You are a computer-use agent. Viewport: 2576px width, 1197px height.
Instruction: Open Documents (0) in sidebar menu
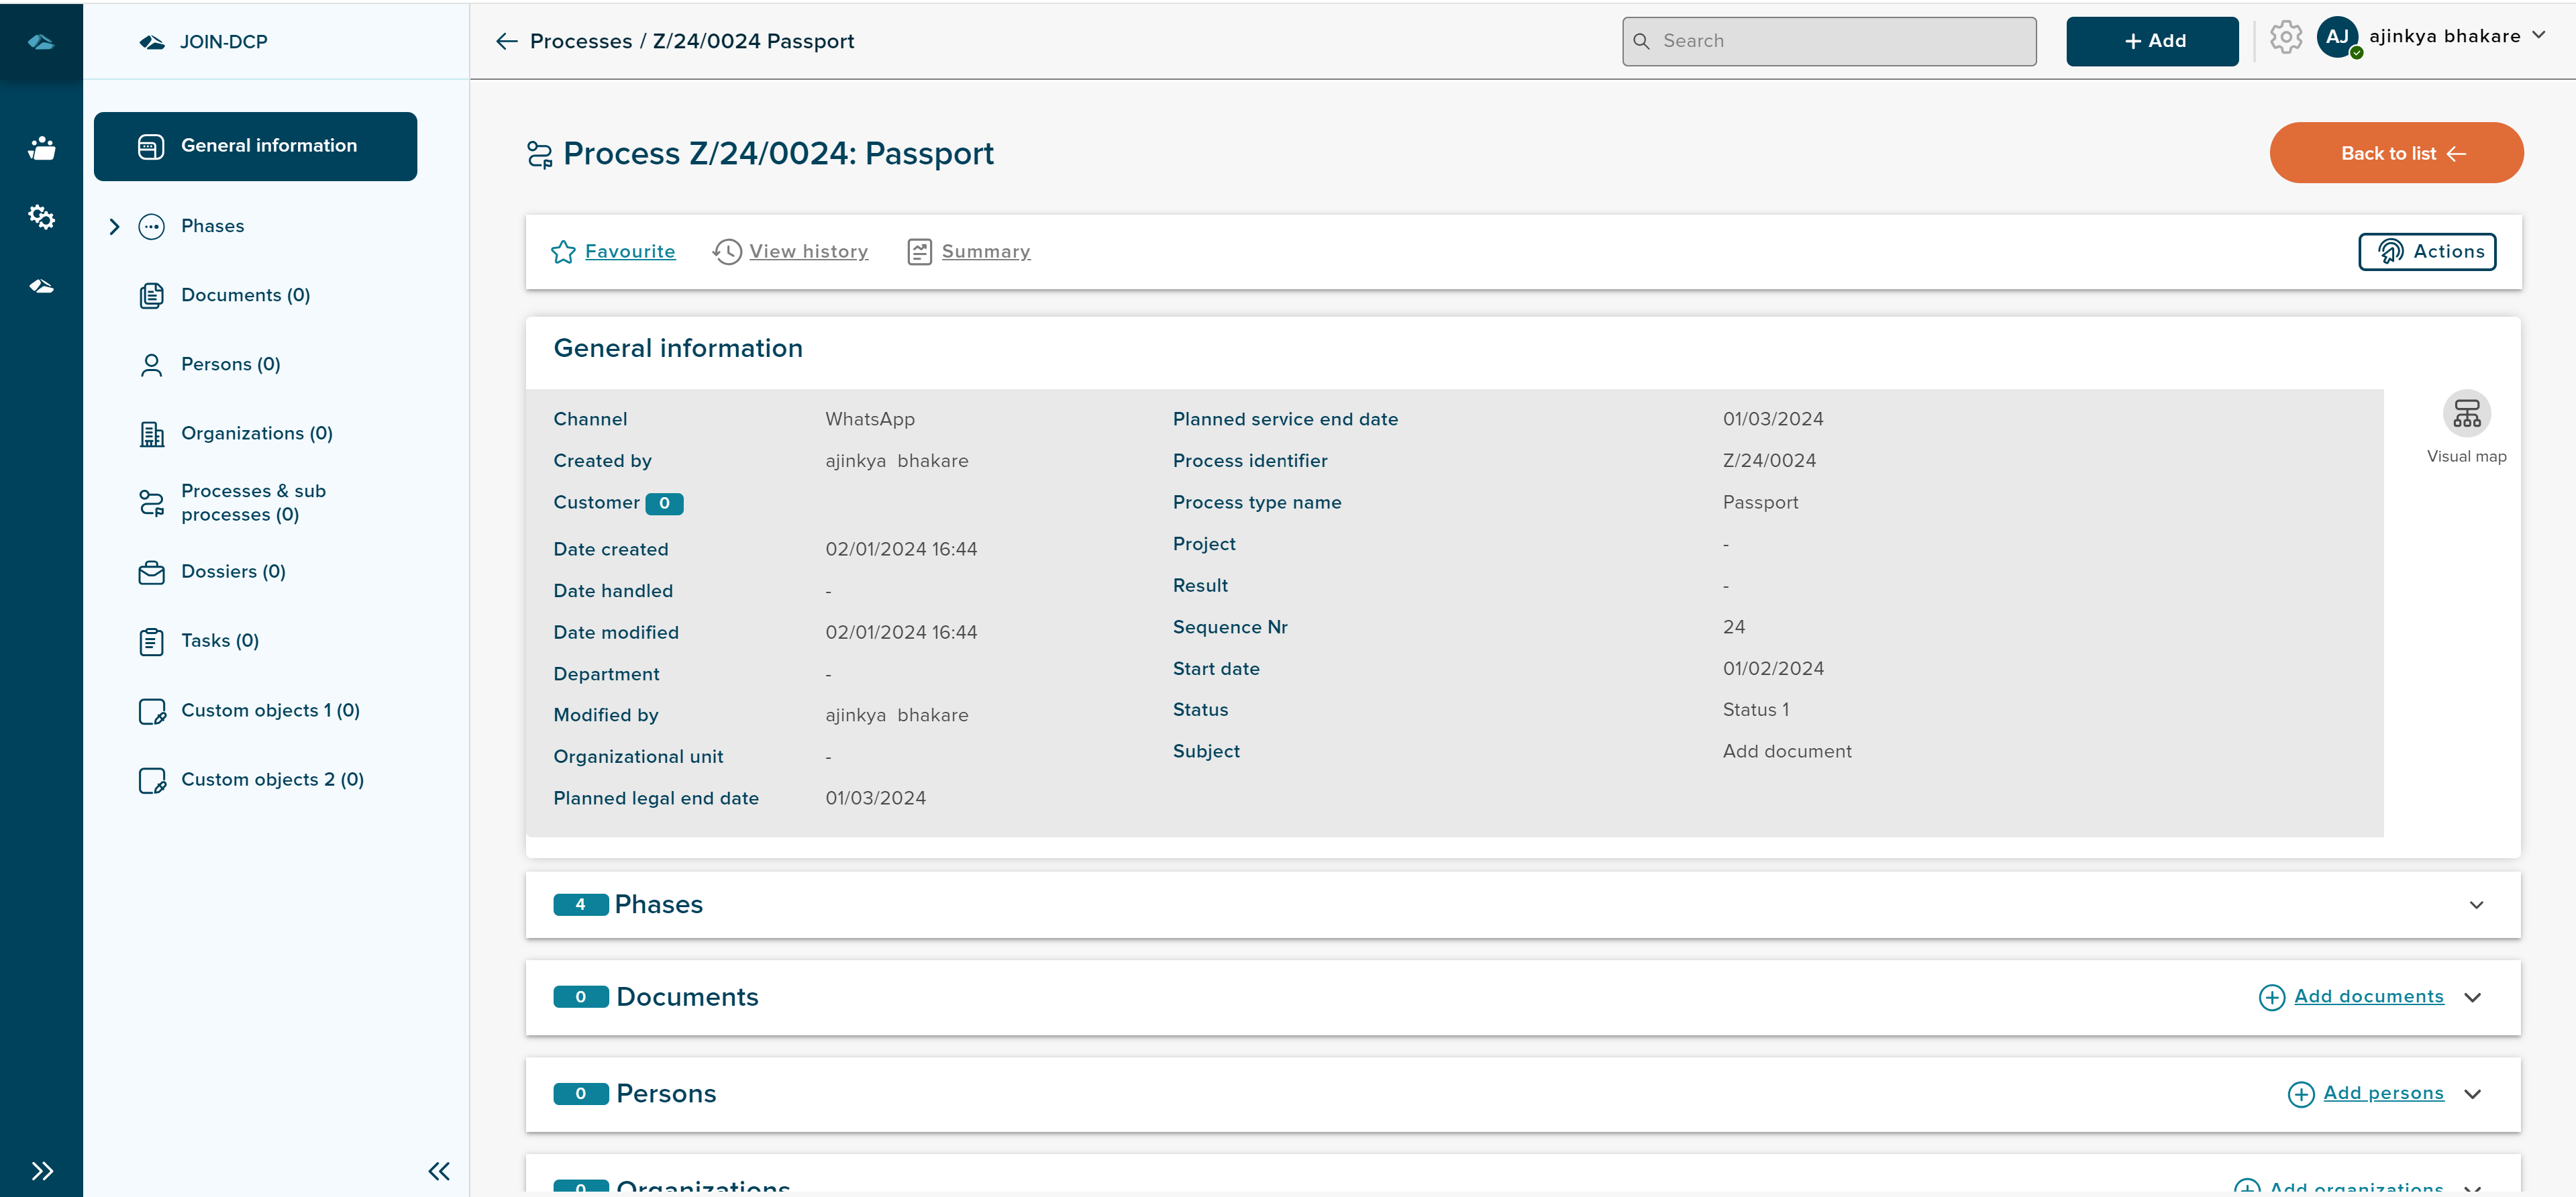245,295
